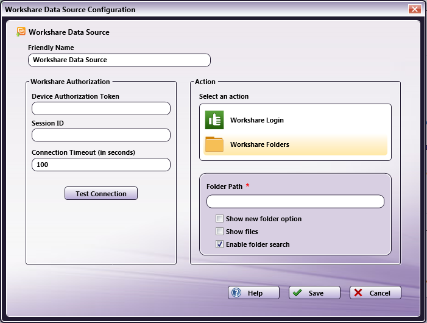Image resolution: width=427 pixels, height=323 pixels.
Task: Click the Workshare Data Source header icon
Action: coord(21,32)
